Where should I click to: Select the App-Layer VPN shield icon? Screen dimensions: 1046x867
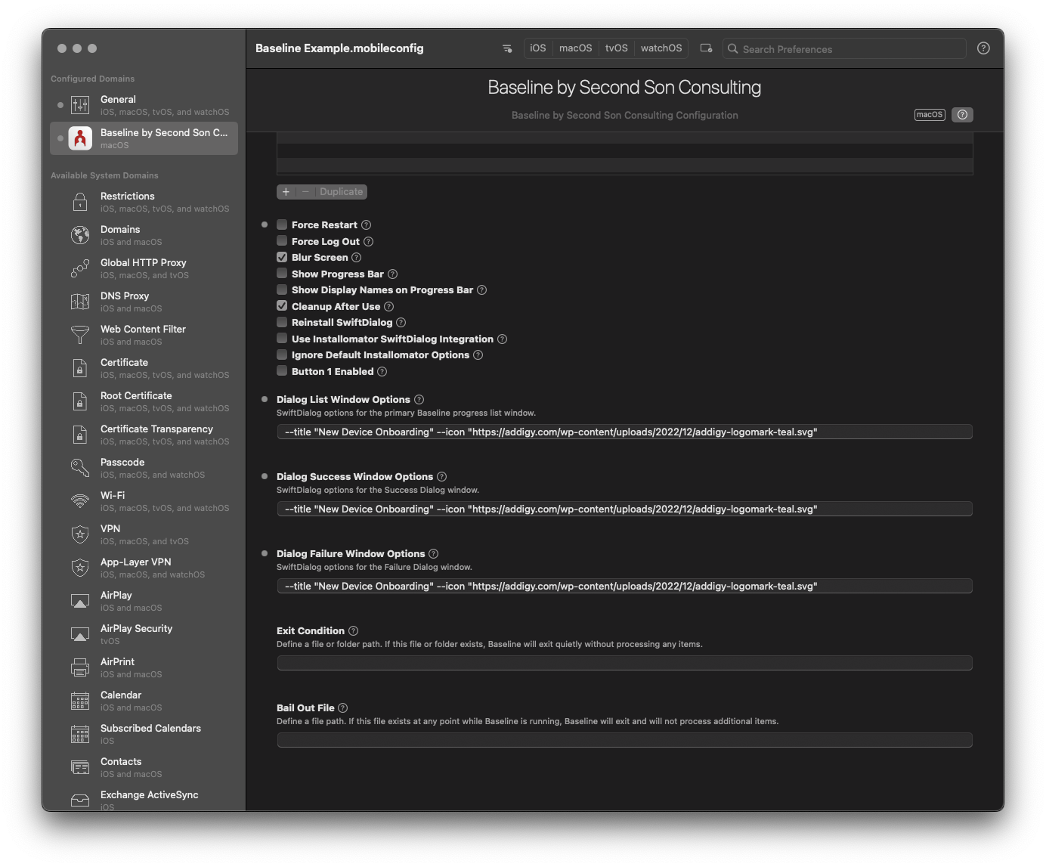point(80,568)
